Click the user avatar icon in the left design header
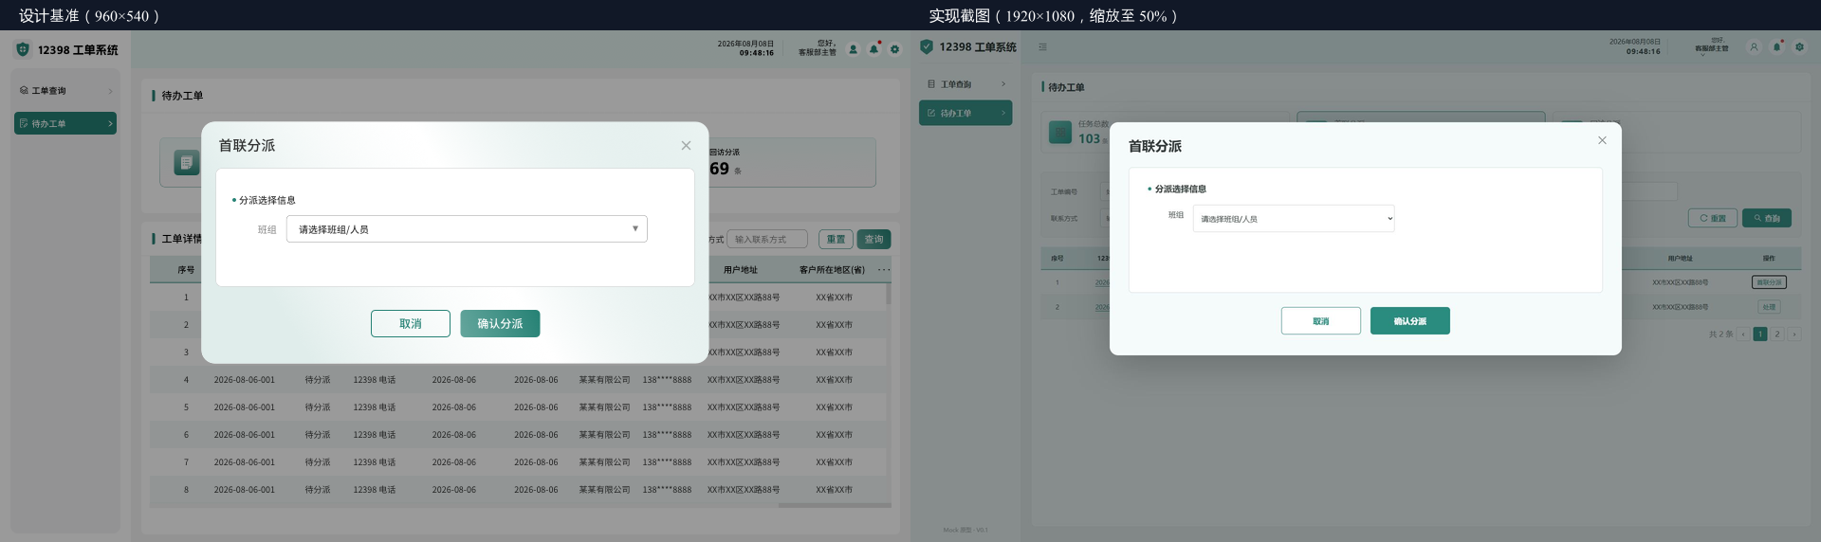 (x=853, y=49)
